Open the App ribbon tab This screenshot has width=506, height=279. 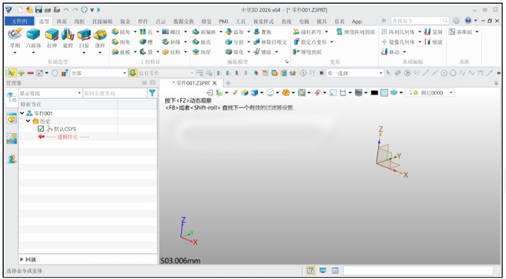[356, 22]
